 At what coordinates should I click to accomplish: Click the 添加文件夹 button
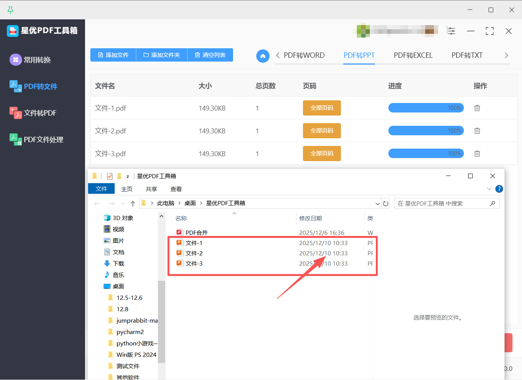click(x=162, y=55)
